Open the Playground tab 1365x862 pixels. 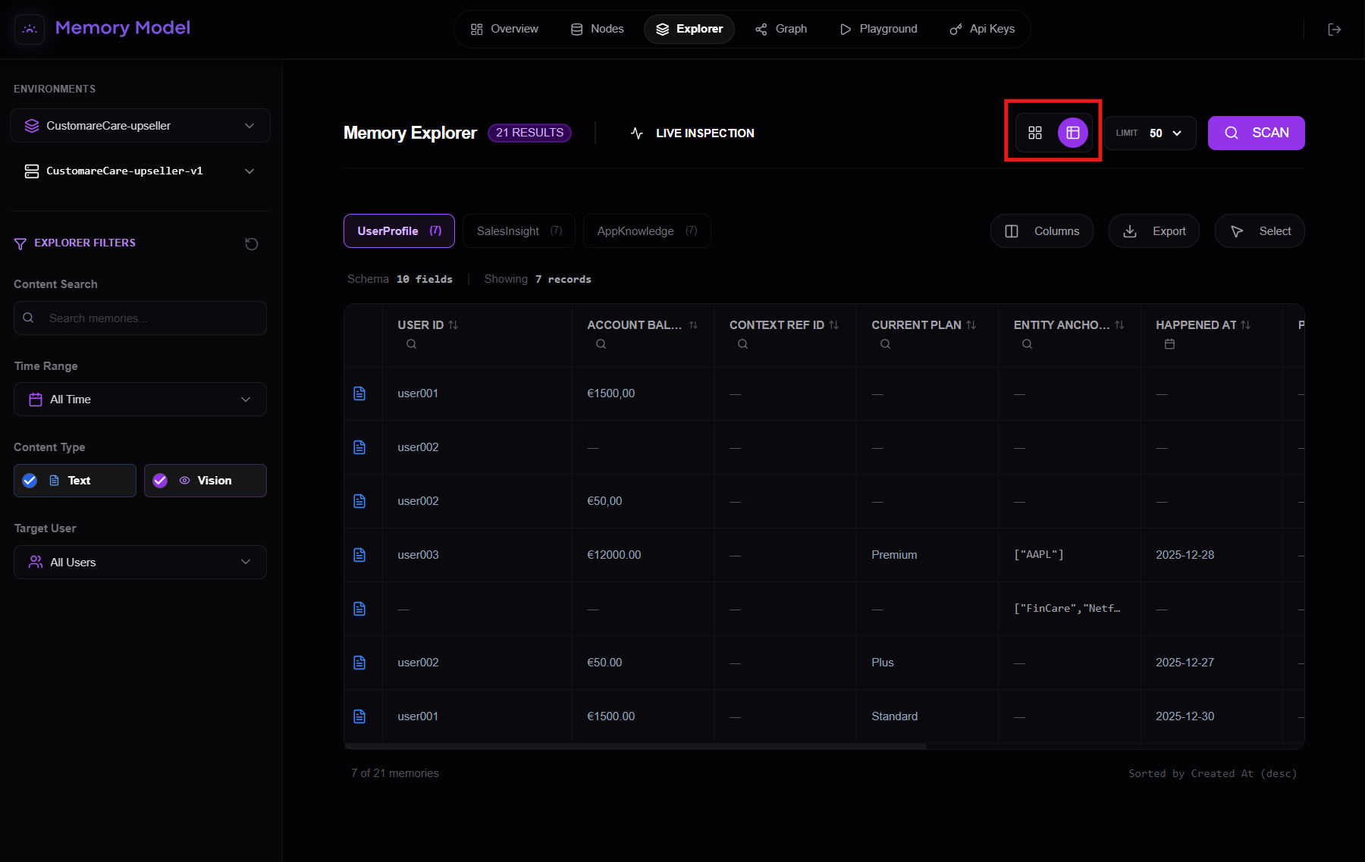click(879, 29)
